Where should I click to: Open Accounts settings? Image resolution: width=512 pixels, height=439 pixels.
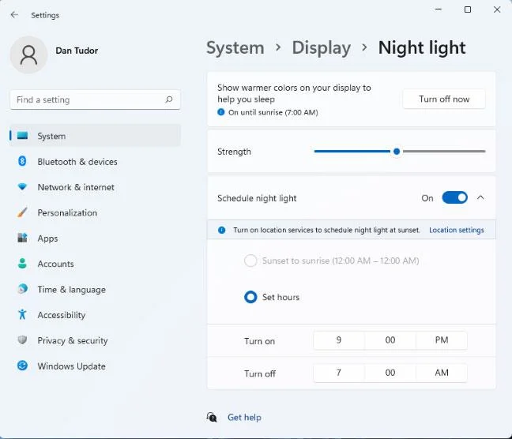tap(95, 264)
